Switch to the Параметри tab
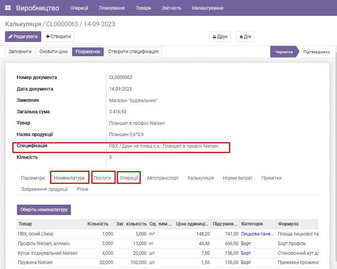Screen dimensions: 337x269 pyautogui.click(x=33, y=178)
